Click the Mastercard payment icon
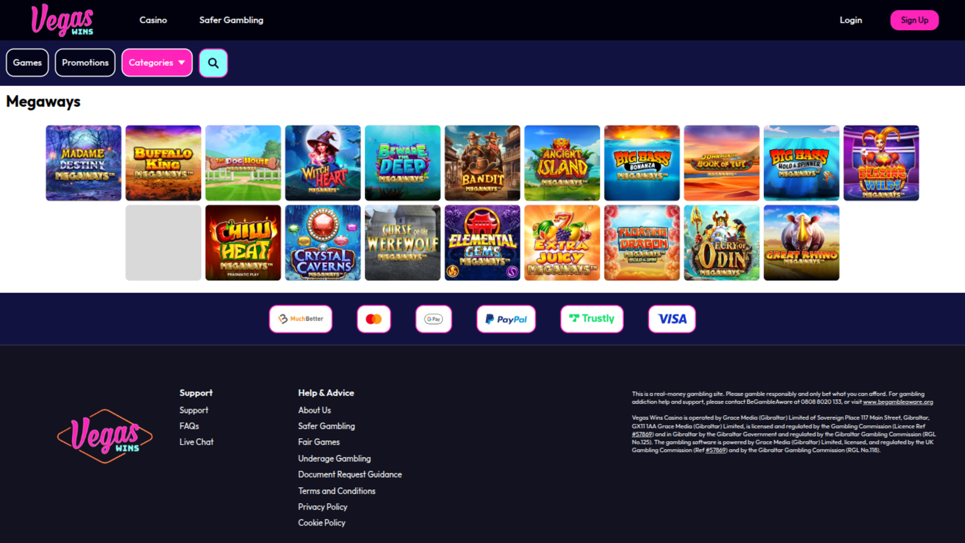This screenshot has width=965, height=543. pos(373,319)
